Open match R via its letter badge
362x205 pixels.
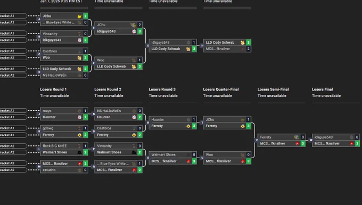148,122
